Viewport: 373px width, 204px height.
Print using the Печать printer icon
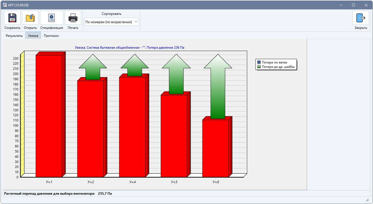pos(73,18)
